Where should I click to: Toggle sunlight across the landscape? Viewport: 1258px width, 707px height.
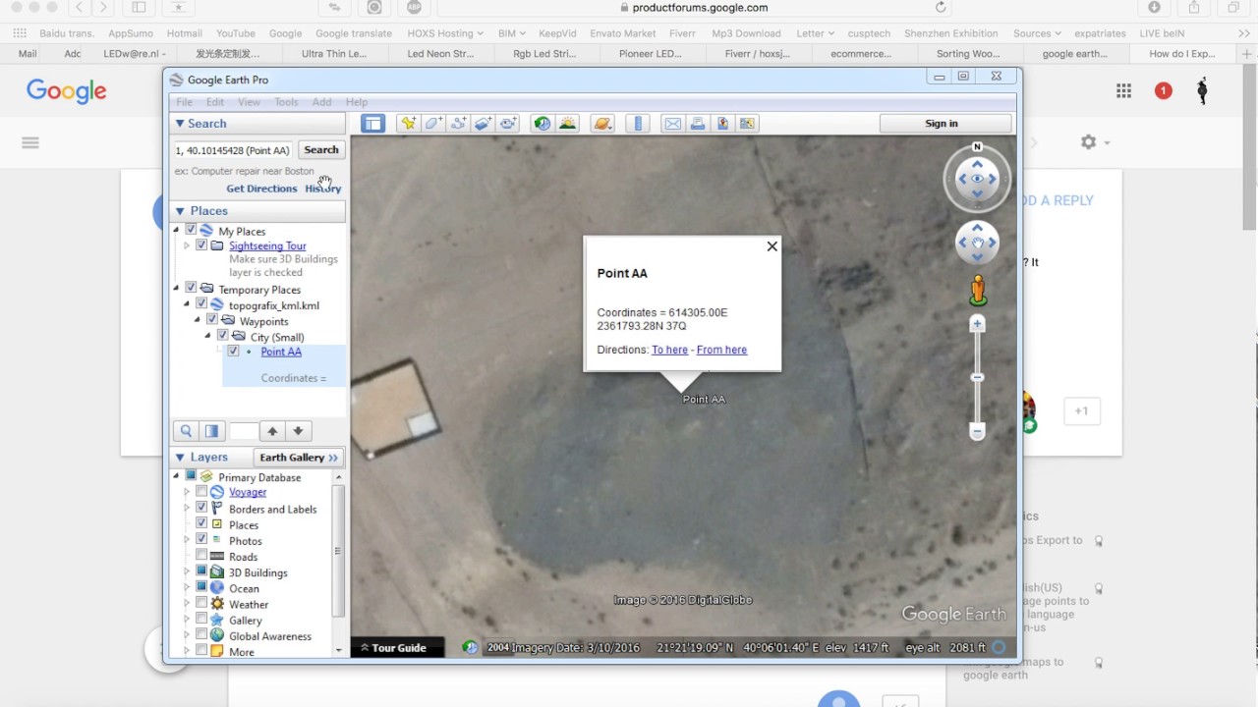pos(567,124)
